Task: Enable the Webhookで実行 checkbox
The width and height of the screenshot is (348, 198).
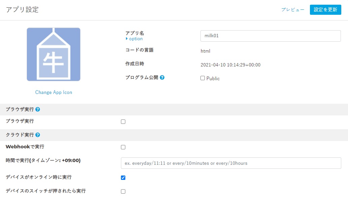Action: 123,147
